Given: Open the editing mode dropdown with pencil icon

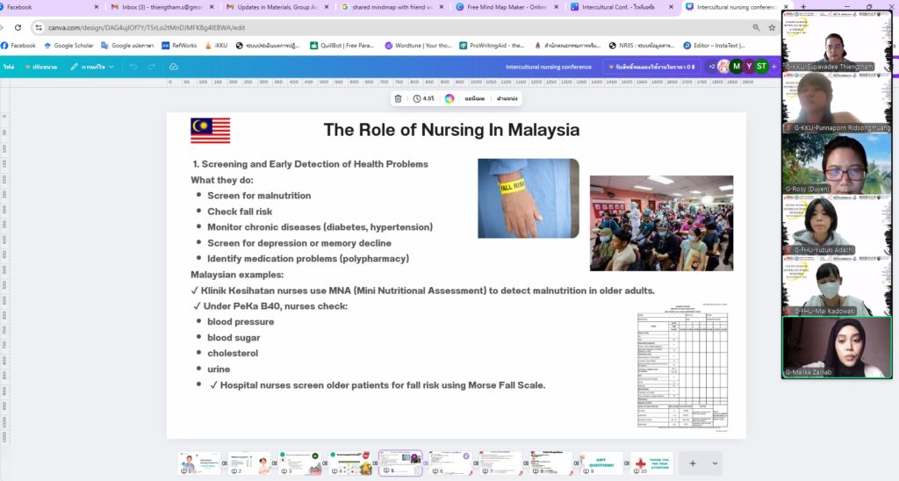Looking at the screenshot, I should click(x=92, y=67).
